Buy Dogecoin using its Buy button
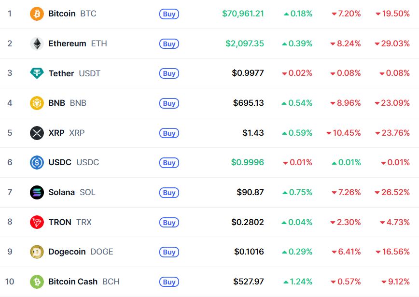Viewport: 419px width, 297px height. (169, 252)
